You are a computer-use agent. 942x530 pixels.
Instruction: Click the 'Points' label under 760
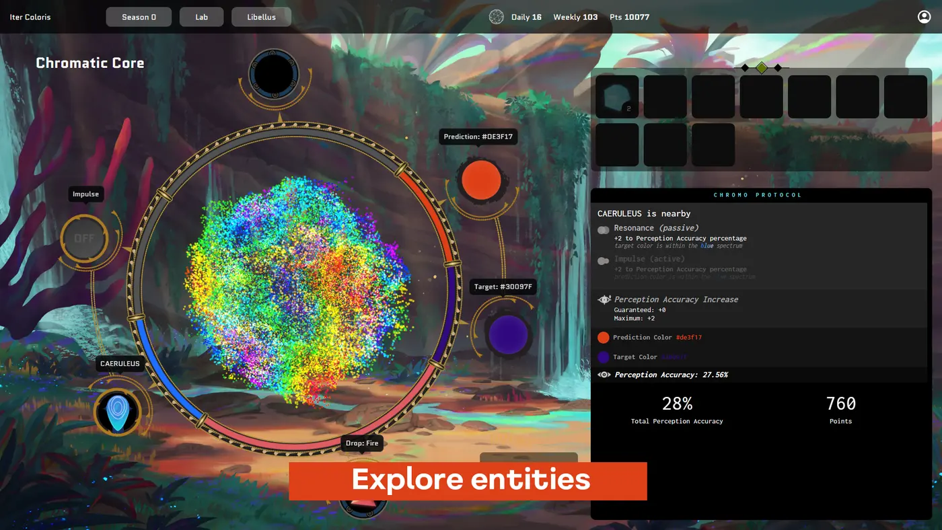coord(840,421)
